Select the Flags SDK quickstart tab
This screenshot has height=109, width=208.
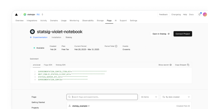[48, 65]
